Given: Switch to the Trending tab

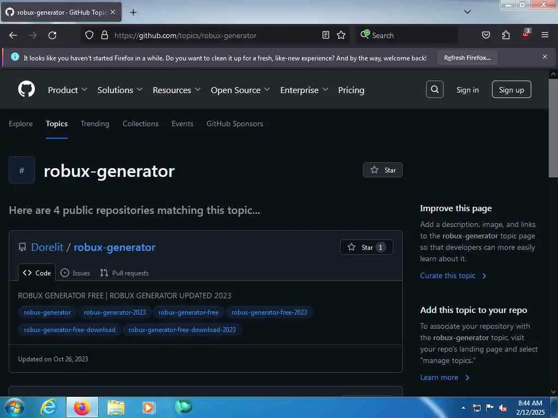Looking at the screenshot, I should (95, 124).
